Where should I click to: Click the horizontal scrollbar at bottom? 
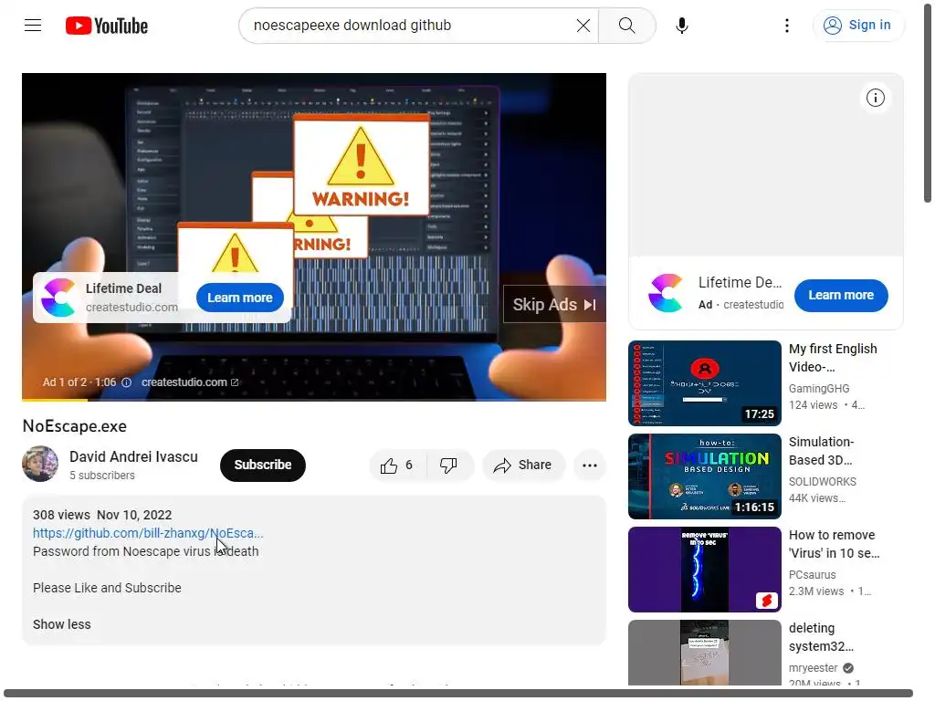tap(458, 694)
